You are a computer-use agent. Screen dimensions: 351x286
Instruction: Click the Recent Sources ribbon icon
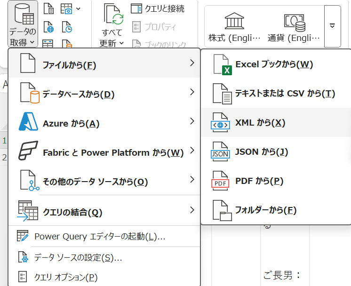[66, 27]
